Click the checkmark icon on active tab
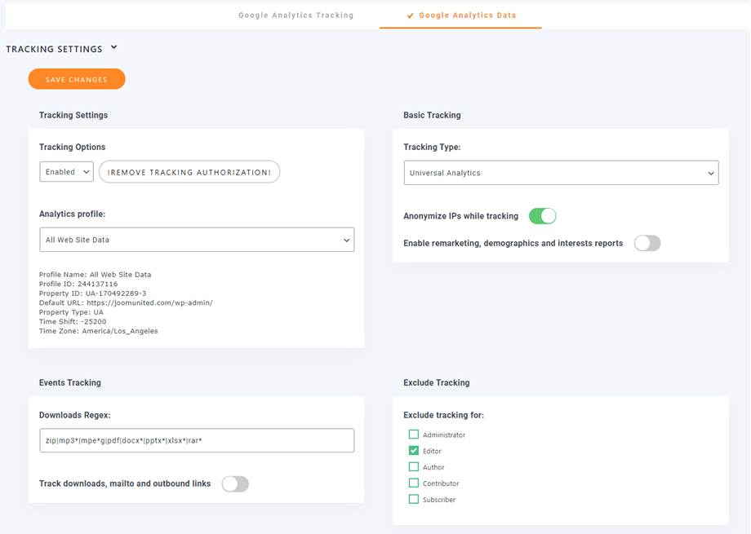The width and height of the screenshot is (751, 534). 411,15
